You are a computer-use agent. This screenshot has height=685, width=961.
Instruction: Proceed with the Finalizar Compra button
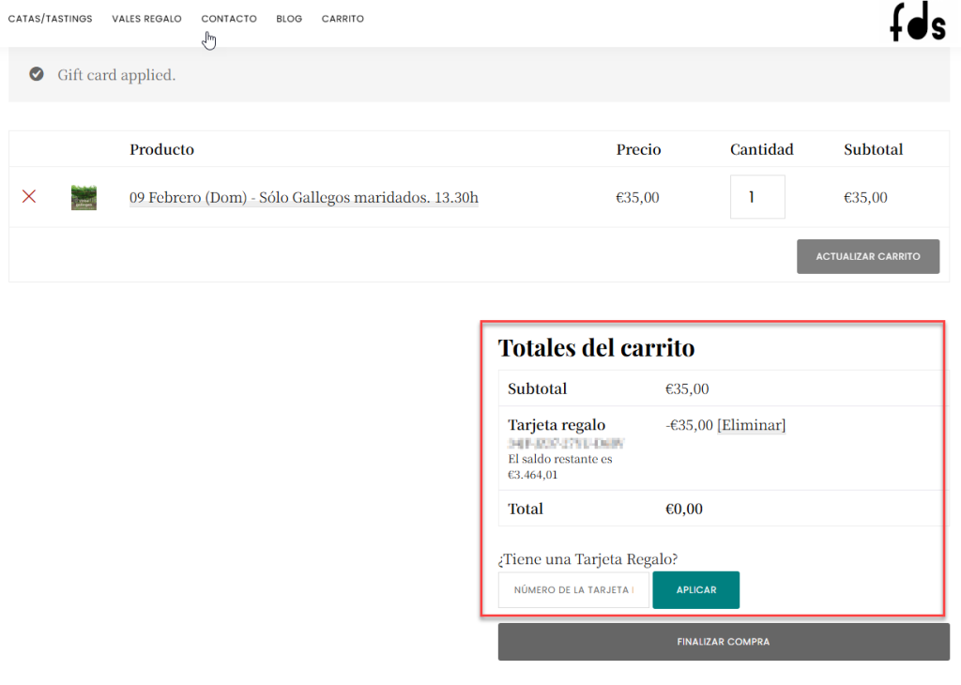click(x=723, y=642)
